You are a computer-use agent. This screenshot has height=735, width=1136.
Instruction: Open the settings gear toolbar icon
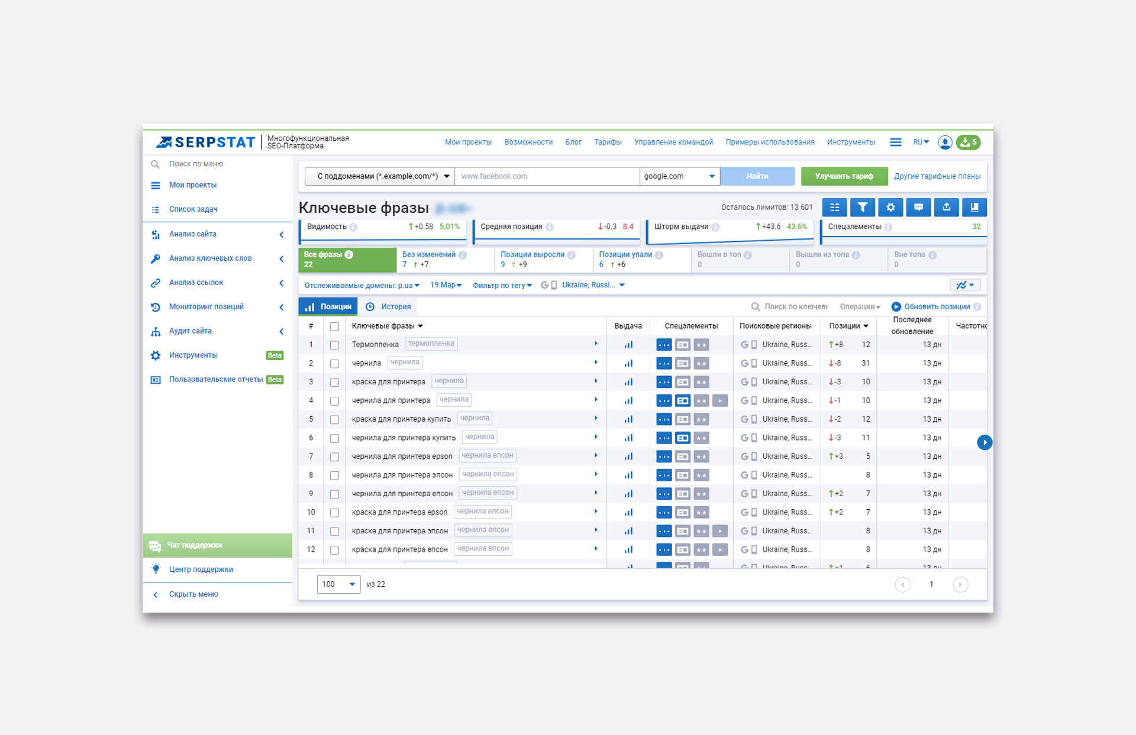click(890, 208)
